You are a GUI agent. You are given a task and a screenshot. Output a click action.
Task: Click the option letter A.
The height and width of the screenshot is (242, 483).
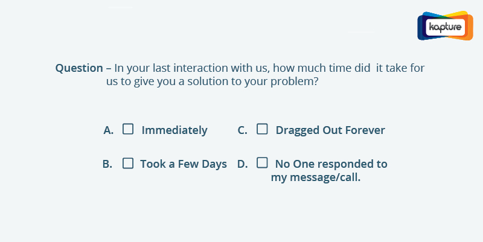click(x=109, y=130)
